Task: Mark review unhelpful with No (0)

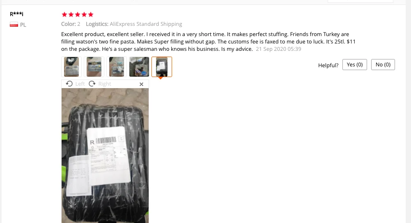Action: (x=383, y=65)
